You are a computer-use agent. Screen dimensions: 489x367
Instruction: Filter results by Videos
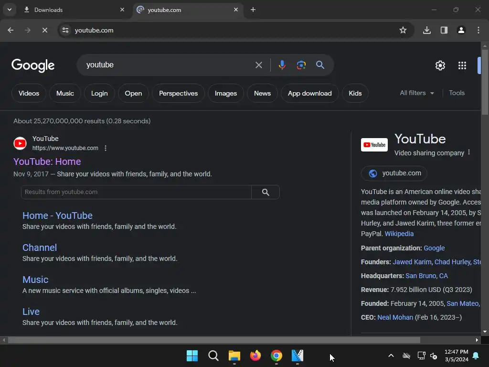tap(29, 93)
